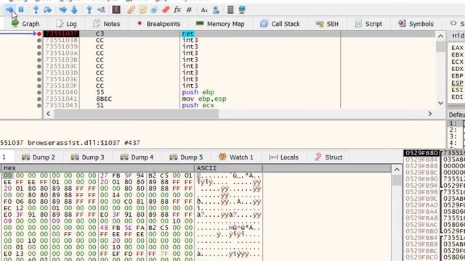Click the Run to User Code icon
Screen dimensions: 465x261
[x=101, y=9]
